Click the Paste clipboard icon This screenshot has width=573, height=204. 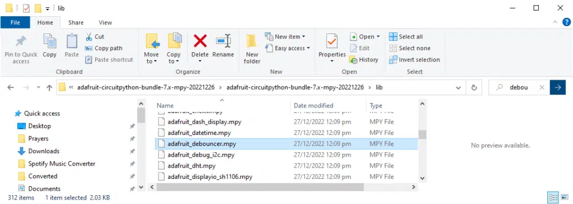click(x=72, y=41)
